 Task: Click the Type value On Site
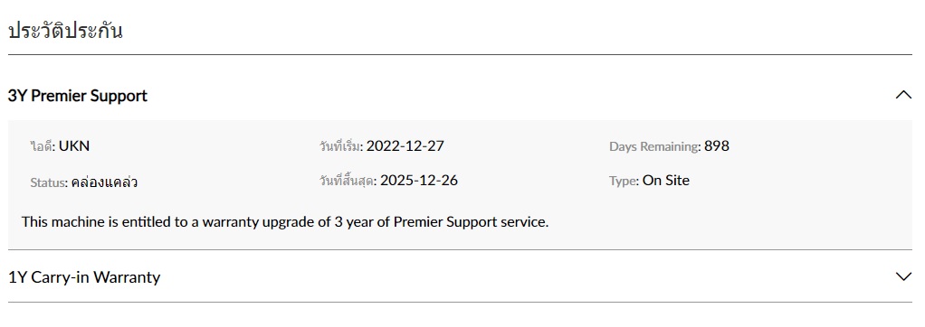(x=666, y=181)
